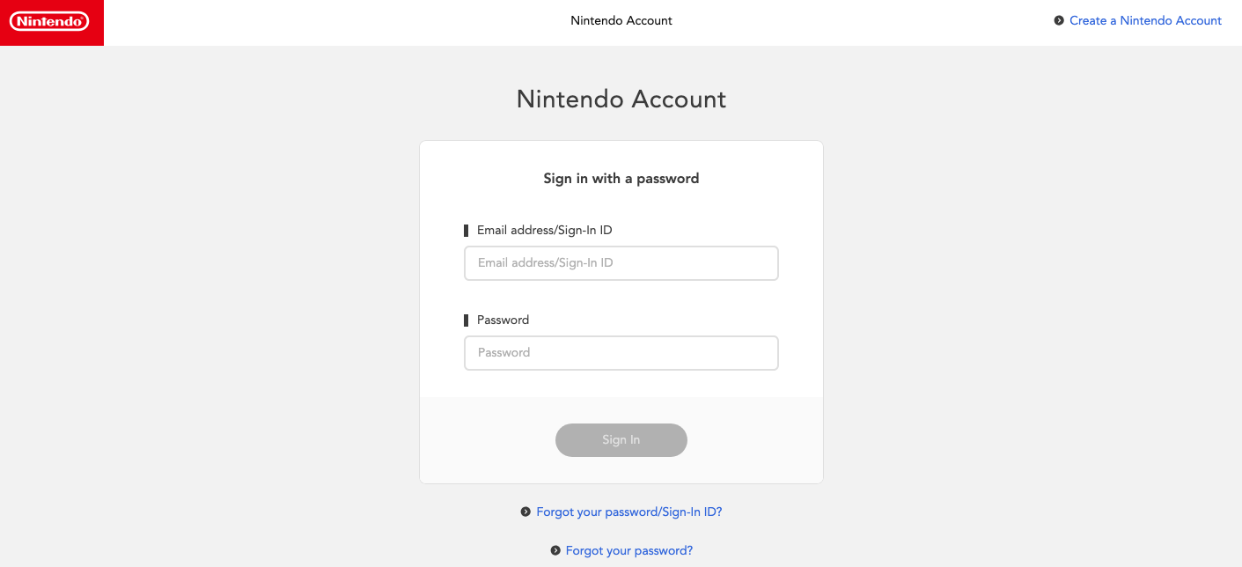Focus the Email address/Sign-In ID input field
Viewport: 1242px width, 567px height.
click(621, 263)
